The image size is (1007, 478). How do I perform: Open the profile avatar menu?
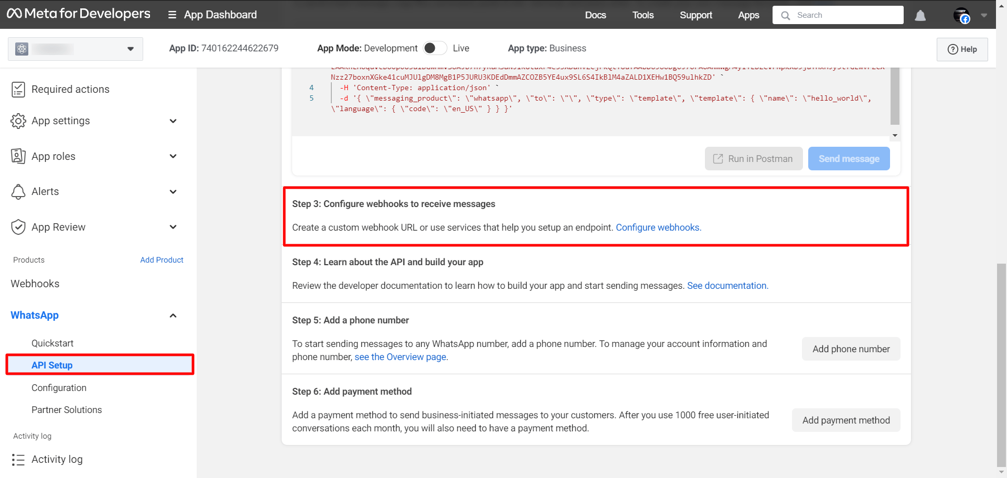(961, 16)
